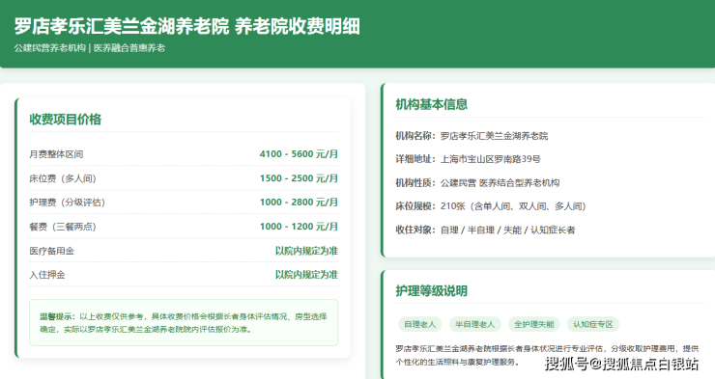Click the 机构名称 line with 罗店孝乐汇美兰金湖养老院
Image resolution: width=715 pixels, height=379 pixels.
point(472,136)
